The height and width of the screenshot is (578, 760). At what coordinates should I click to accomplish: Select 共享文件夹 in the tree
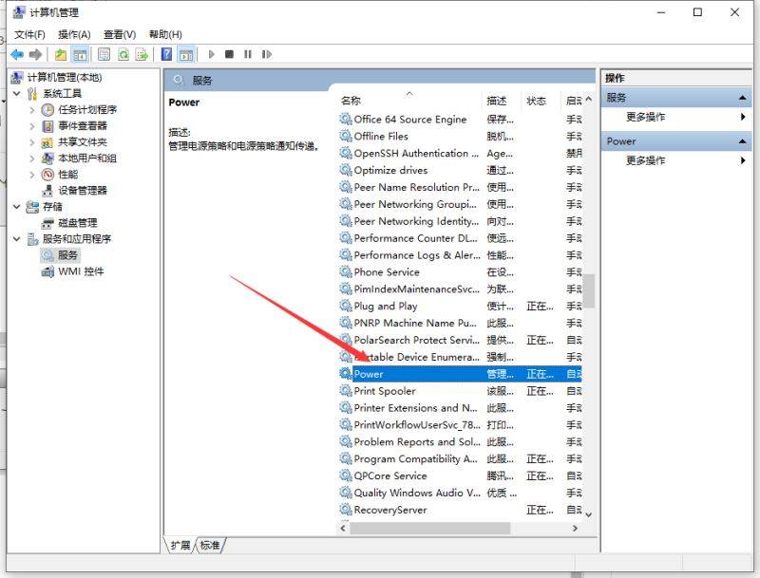[x=83, y=142]
